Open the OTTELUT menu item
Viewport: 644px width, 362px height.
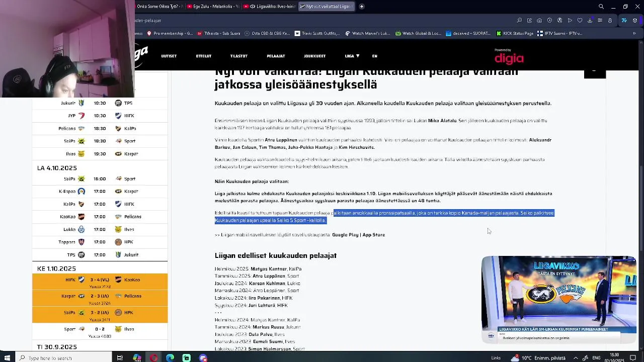(x=204, y=56)
